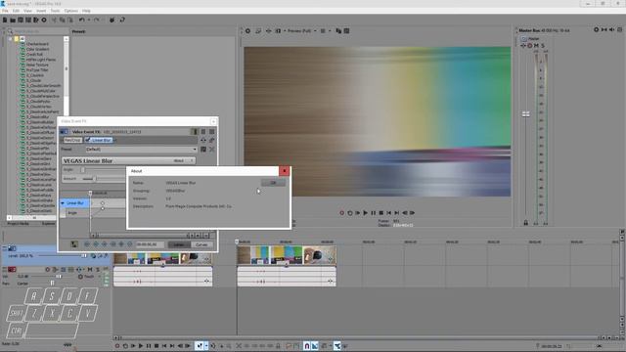
Task: Select ProType Titler in the generators list
Action: click(37, 69)
